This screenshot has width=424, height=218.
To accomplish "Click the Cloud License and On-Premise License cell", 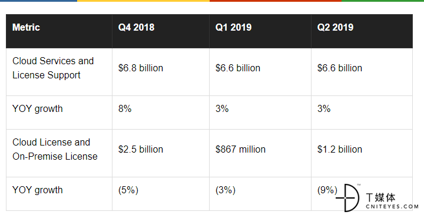I will (x=59, y=153).
